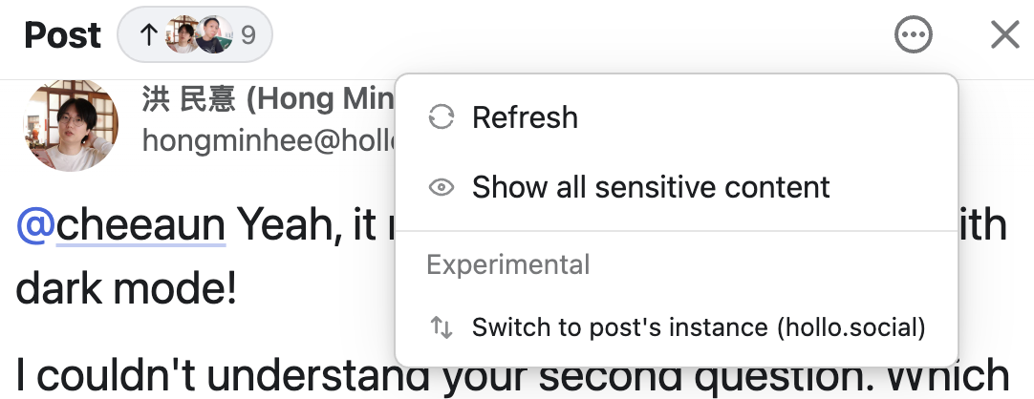Click the circular refresh arrows icon
This screenshot has width=1034, height=399.
(x=442, y=117)
